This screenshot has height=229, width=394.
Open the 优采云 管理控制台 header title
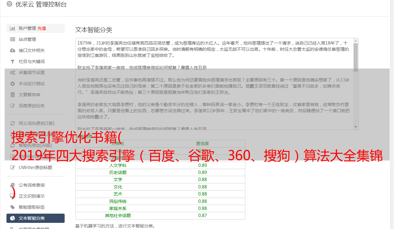[x=41, y=4]
